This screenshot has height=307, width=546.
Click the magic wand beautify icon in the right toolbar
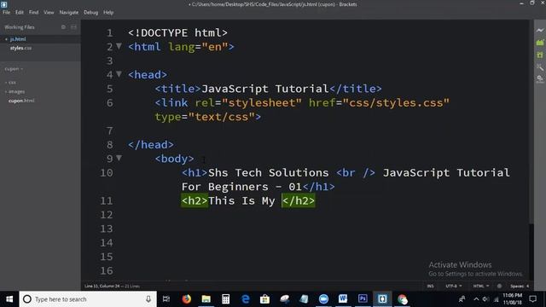(x=540, y=67)
